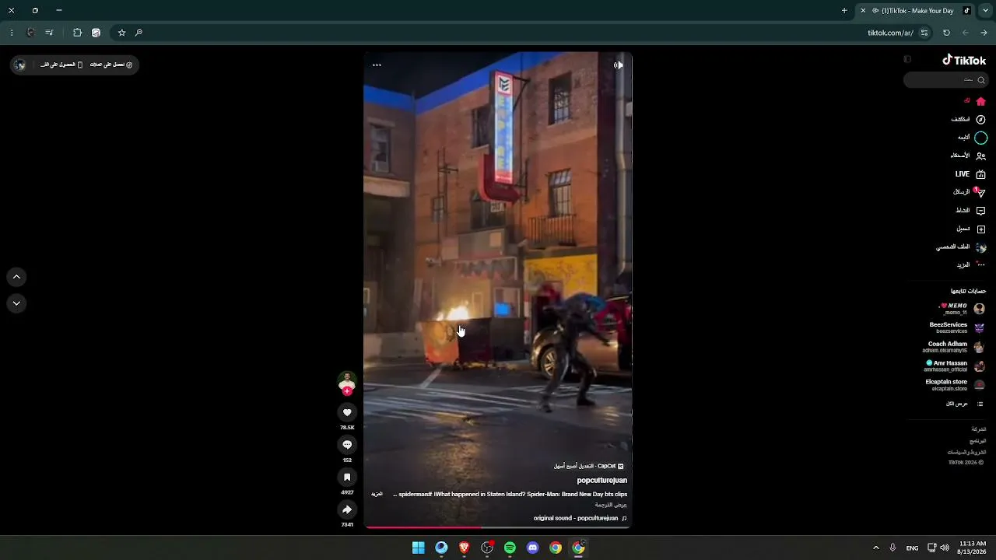The image size is (996, 560).
Task: Open the CapCut editing link
Action: click(x=588, y=466)
